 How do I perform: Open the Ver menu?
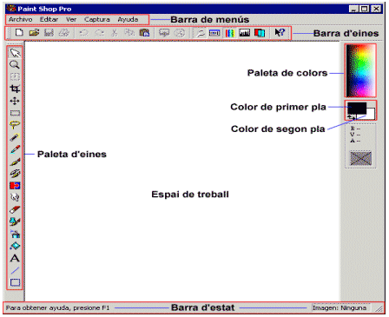tap(71, 19)
